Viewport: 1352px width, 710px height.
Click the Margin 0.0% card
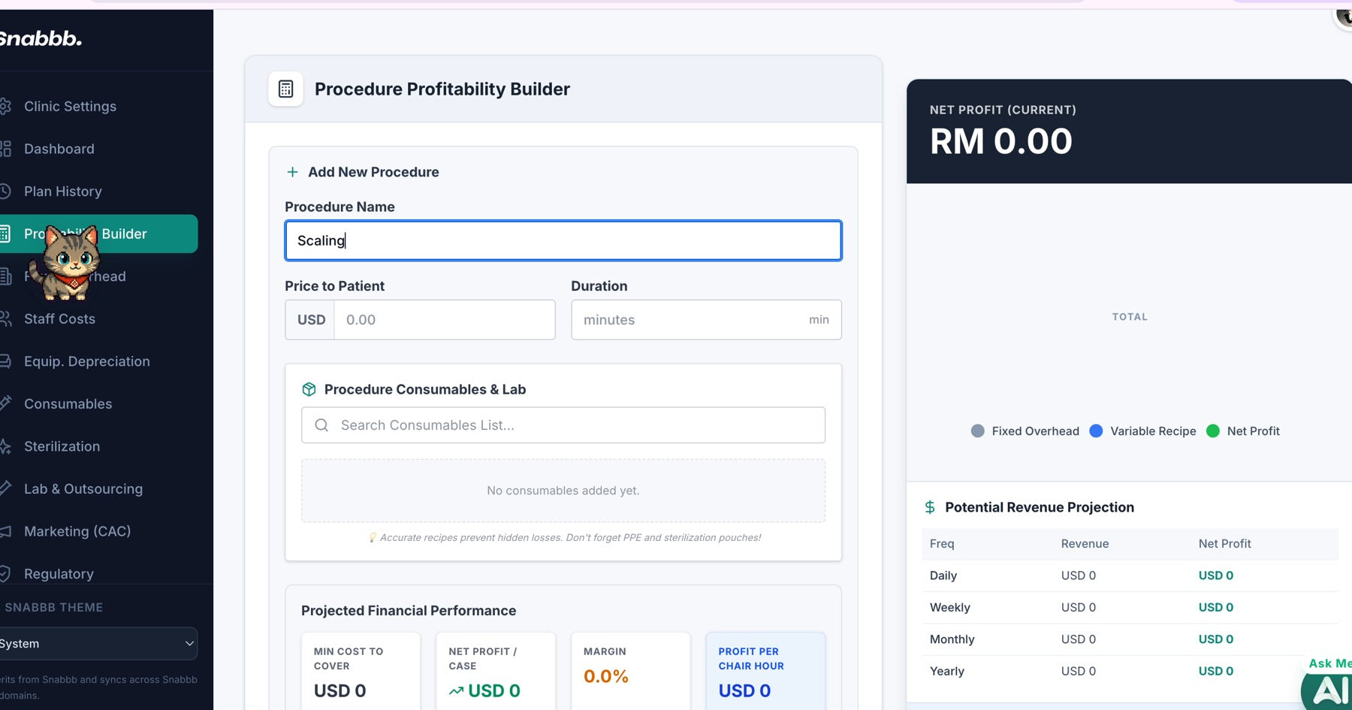pyautogui.click(x=630, y=671)
